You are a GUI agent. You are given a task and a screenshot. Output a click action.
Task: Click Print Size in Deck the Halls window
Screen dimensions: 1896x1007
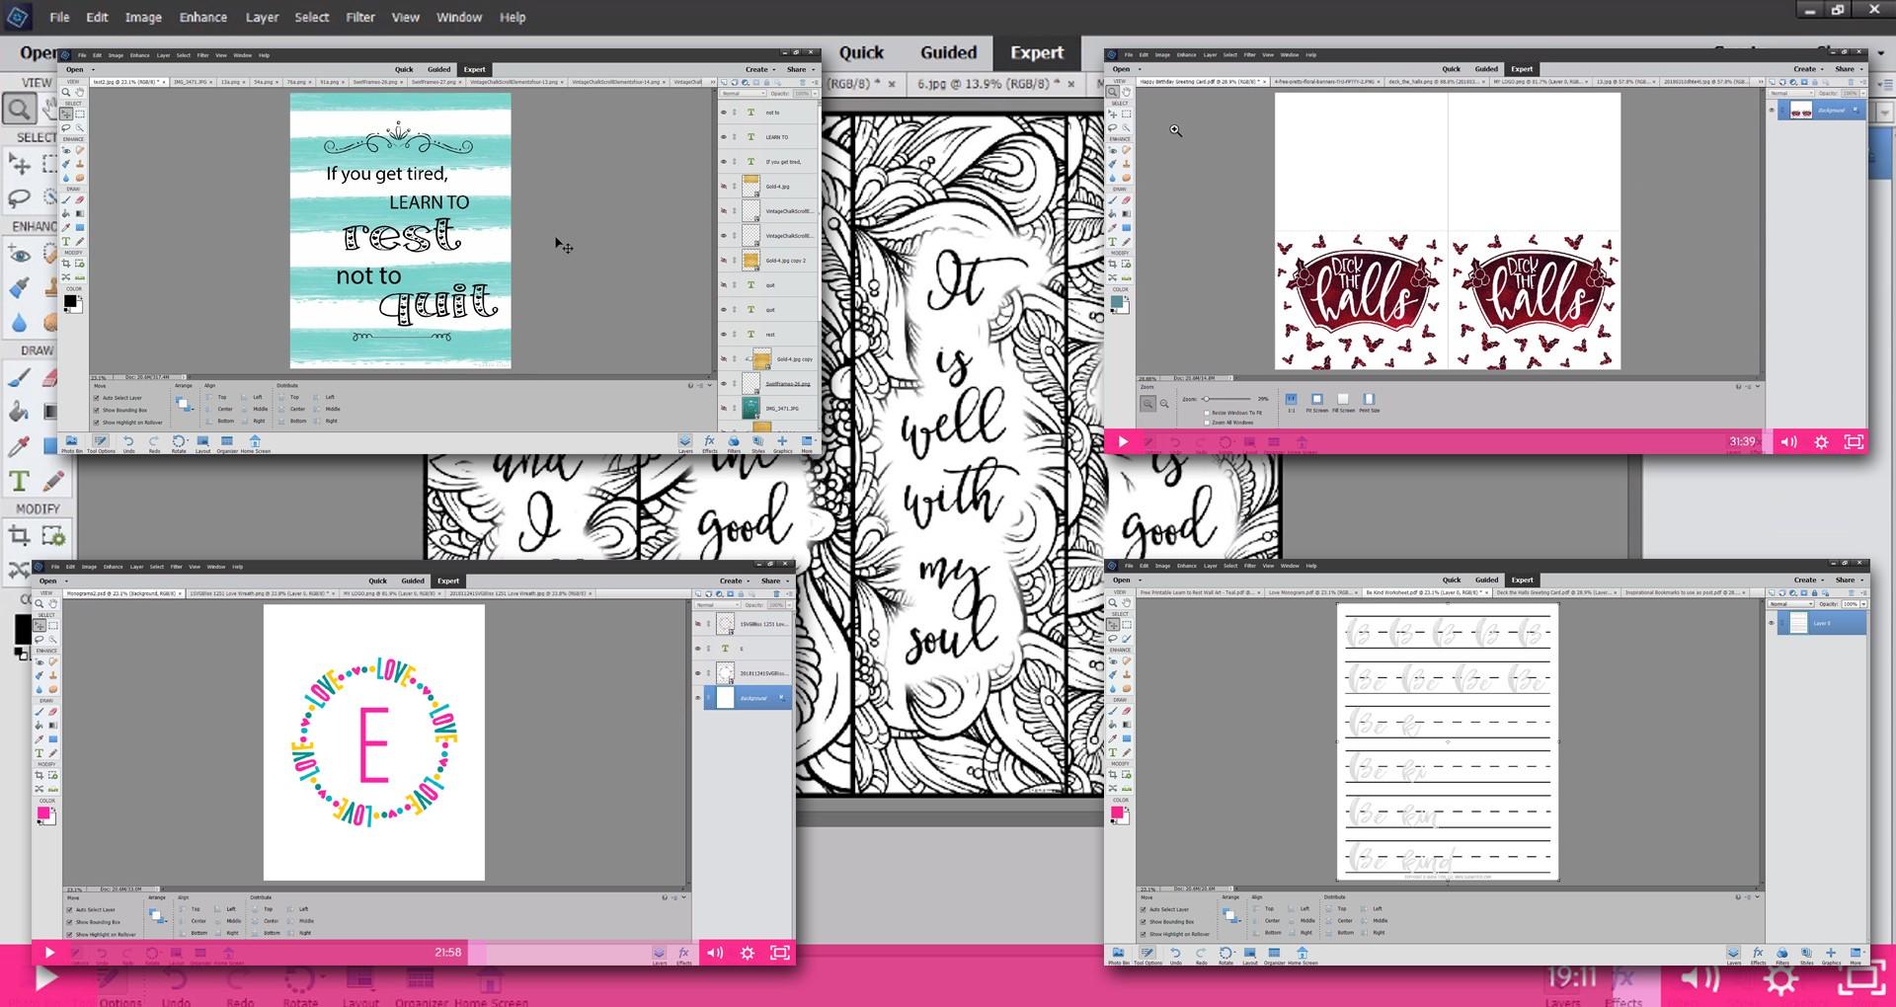pyautogui.click(x=1369, y=403)
